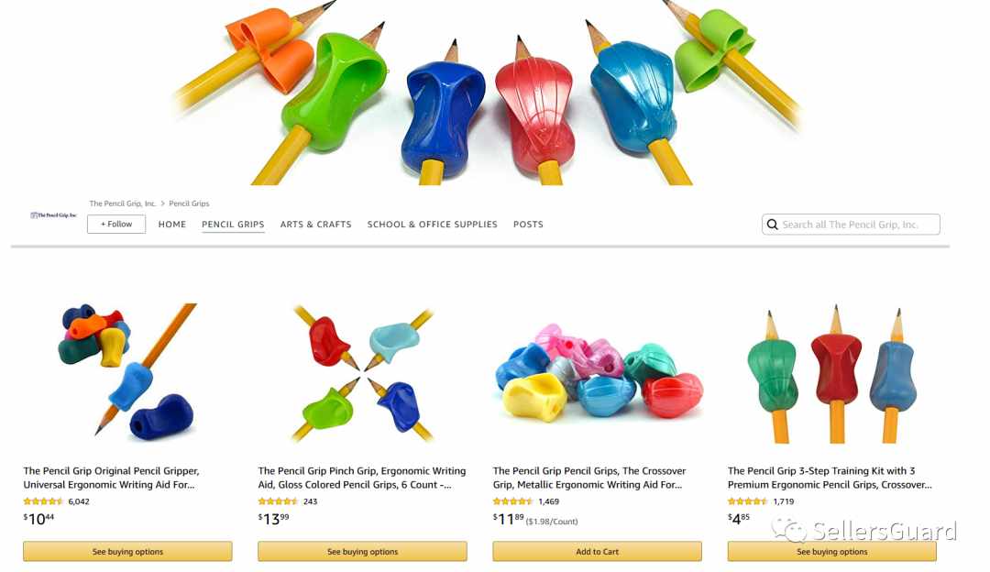Image resolution: width=990 pixels, height=572 pixels.
Task: Open the Posts tab
Action: tap(528, 225)
